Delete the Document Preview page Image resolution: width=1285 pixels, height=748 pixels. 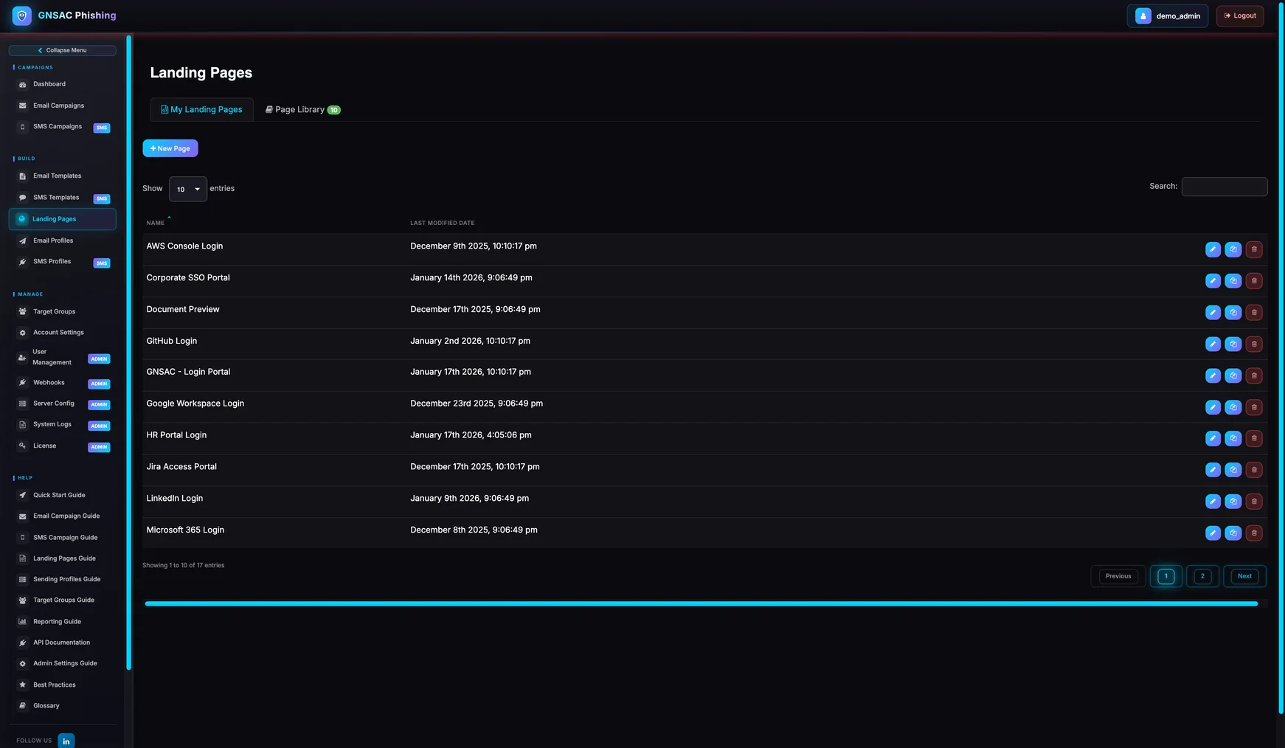click(1254, 313)
